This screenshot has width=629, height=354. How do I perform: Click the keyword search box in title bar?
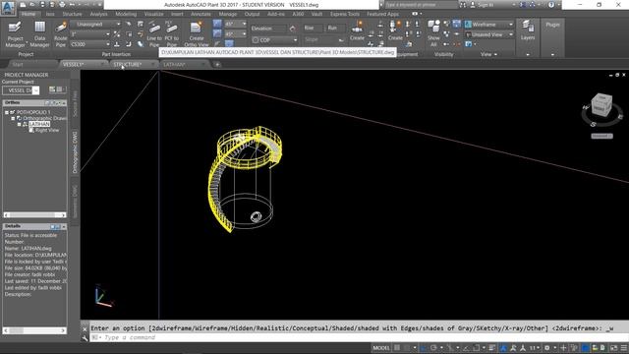click(x=421, y=5)
